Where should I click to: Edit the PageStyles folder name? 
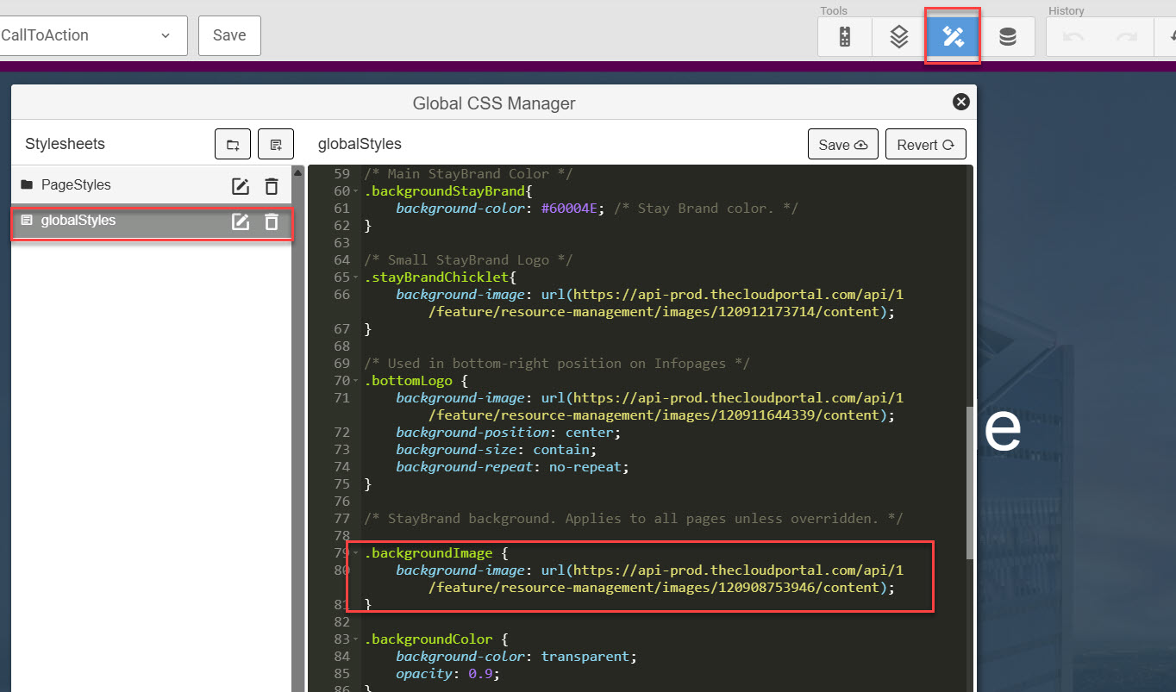pos(241,185)
